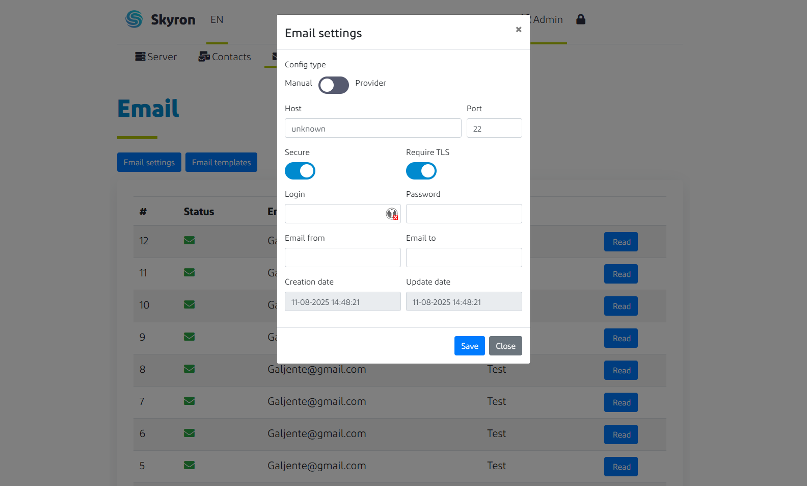
Task: Click the Email settings button on page
Action: click(149, 162)
